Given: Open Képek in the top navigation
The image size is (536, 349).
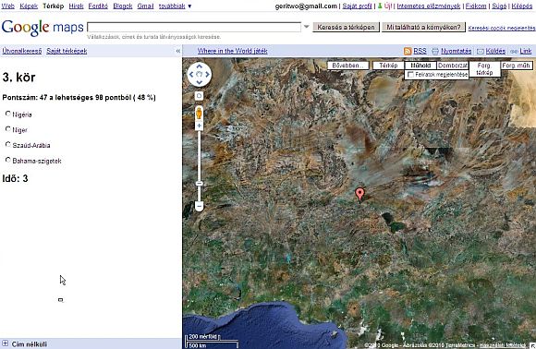Looking at the screenshot, I should 29,6.
